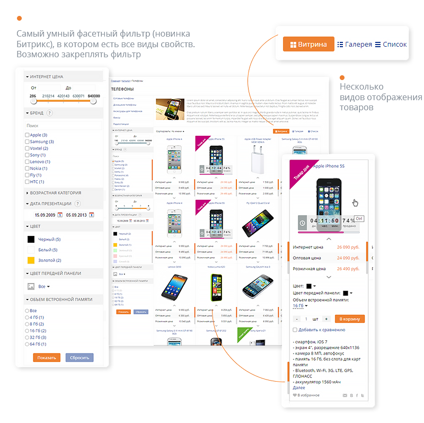Select the 16 Гб (2) memory radio button
424x423 pixels.
point(27,331)
